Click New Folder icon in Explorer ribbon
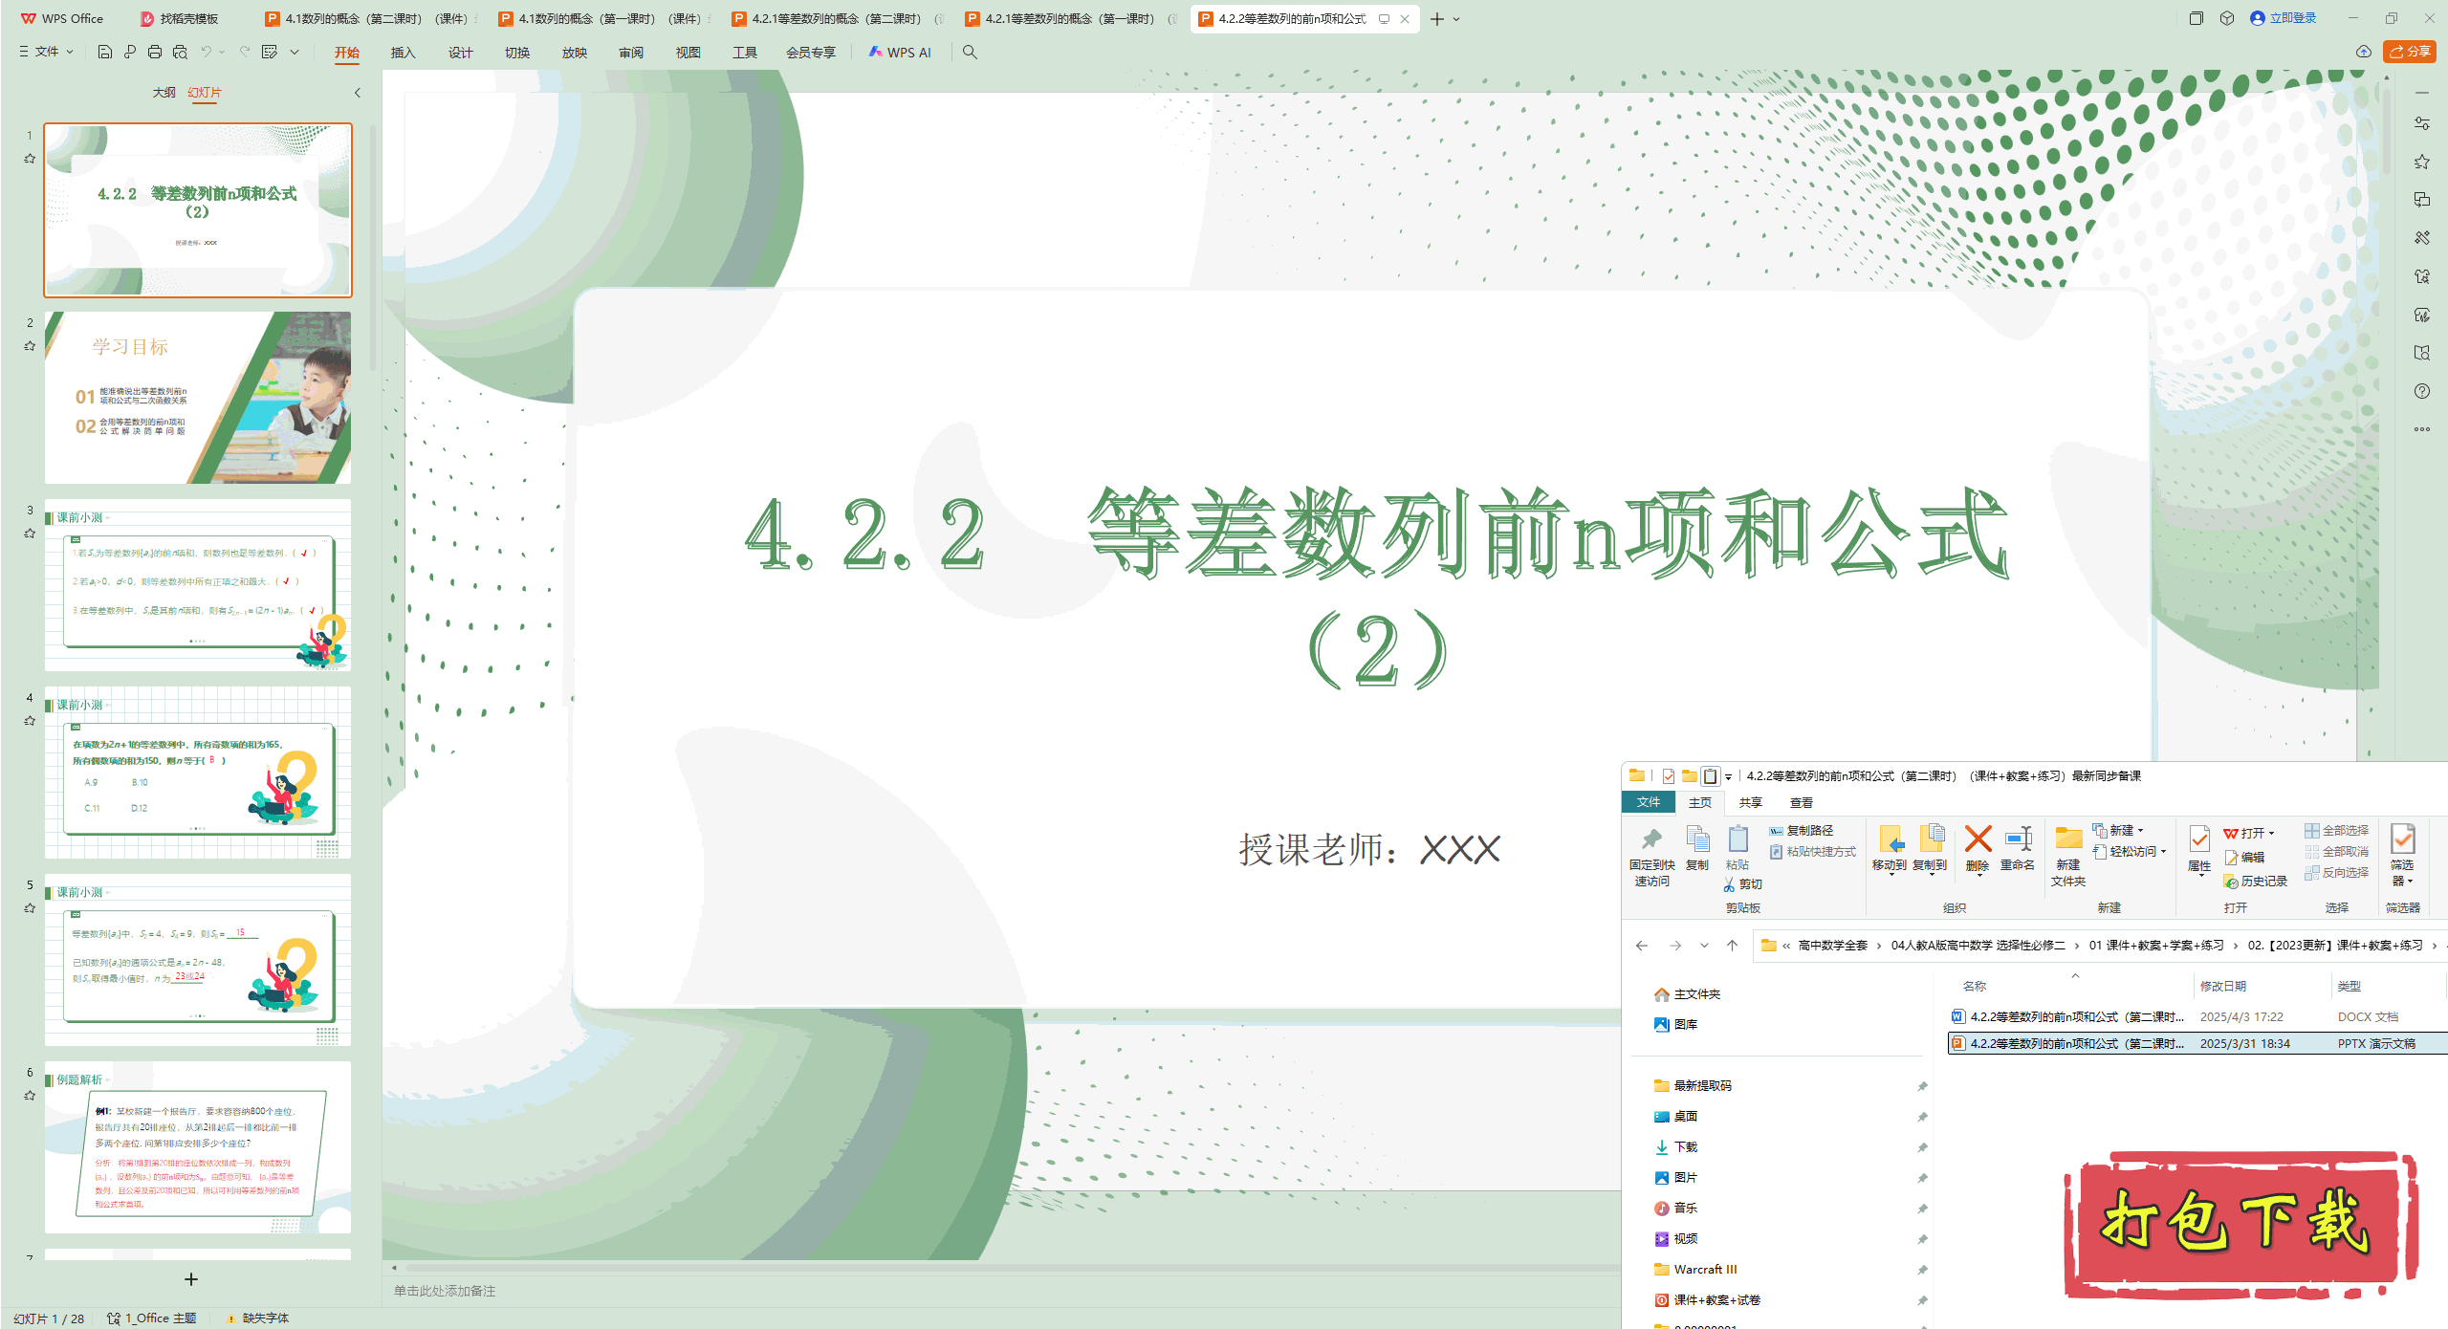The image size is (2448, 1329). (x=2068, y=856)
